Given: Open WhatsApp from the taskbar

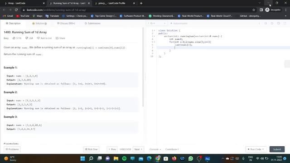Looking at the screenshot, I should pos(191,158).
